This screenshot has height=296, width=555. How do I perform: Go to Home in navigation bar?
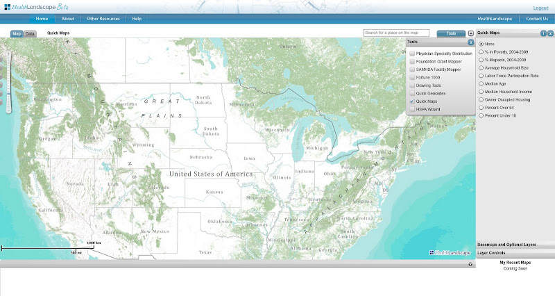[x=42, y=19]
